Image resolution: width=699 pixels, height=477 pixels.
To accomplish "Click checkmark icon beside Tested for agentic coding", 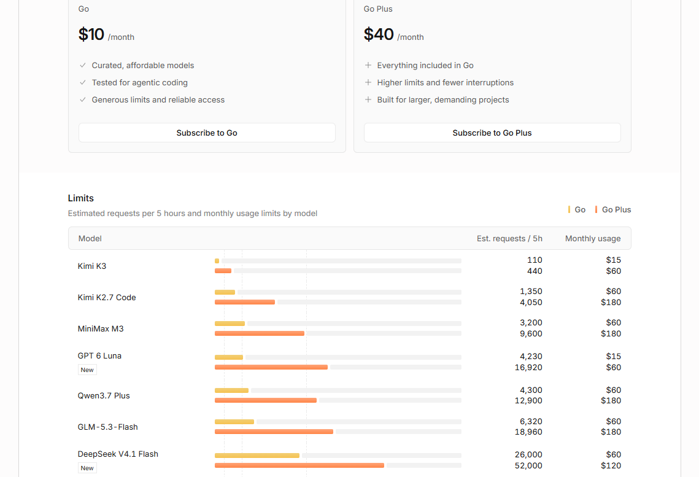I will (83, 82).
